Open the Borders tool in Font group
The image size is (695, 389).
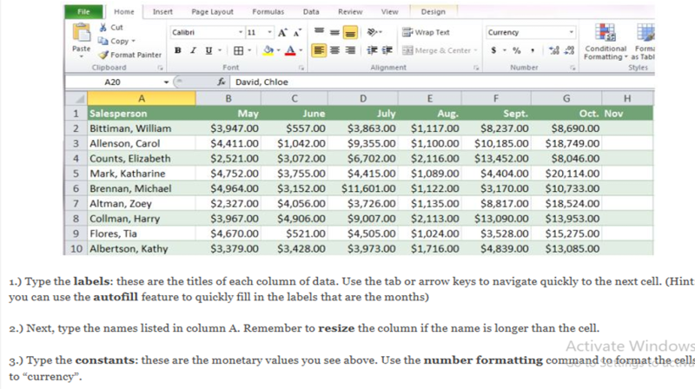[238, 50]
